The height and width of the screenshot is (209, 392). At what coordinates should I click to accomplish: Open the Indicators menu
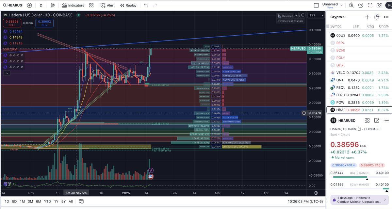(73, 5)
